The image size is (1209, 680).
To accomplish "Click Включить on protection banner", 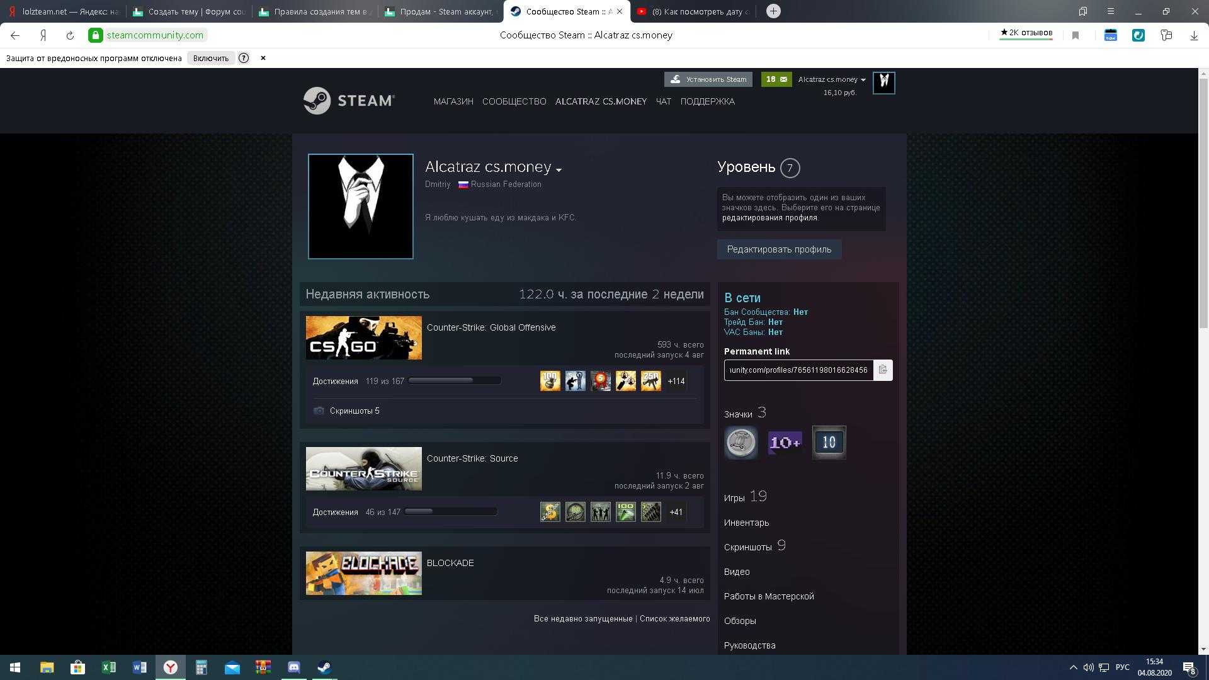I will (210, 58).
